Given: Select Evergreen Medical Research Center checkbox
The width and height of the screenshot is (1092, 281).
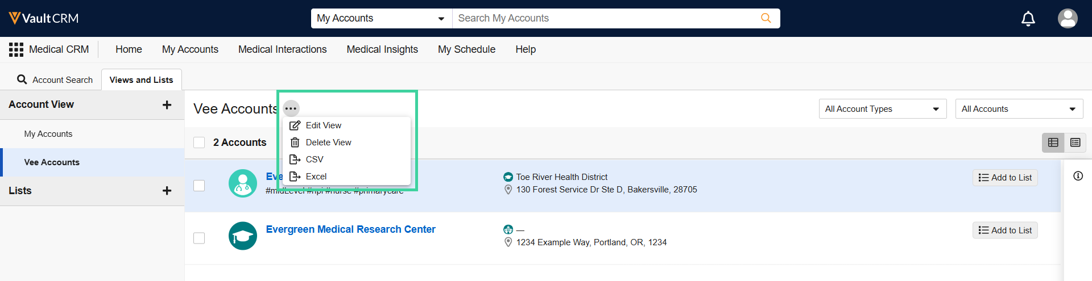Looking at the screenshot, I should click(x=199, y=238).
